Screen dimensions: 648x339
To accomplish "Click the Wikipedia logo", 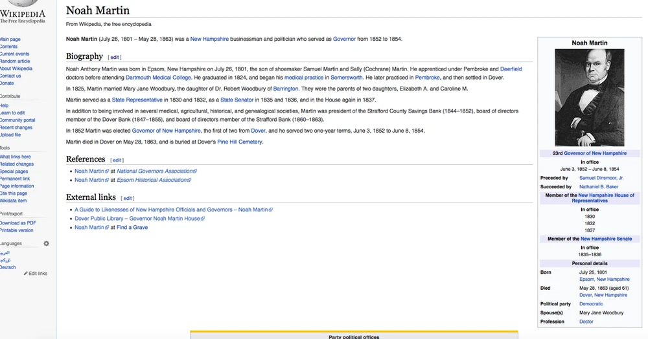I will (23, 14).
